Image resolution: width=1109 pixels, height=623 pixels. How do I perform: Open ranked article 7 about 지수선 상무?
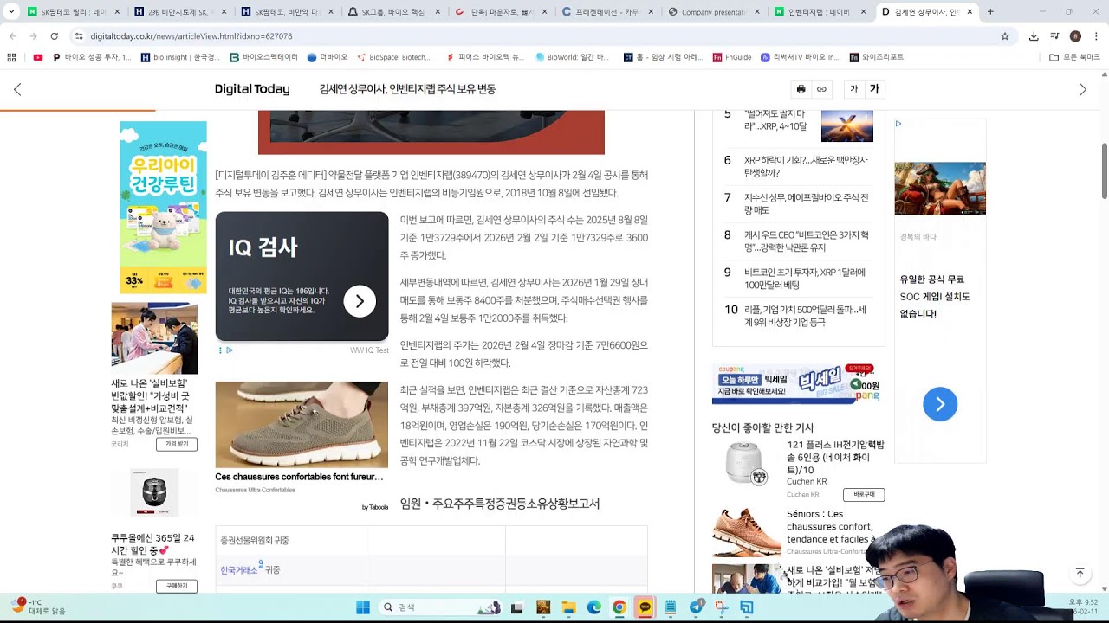(806, 203)
